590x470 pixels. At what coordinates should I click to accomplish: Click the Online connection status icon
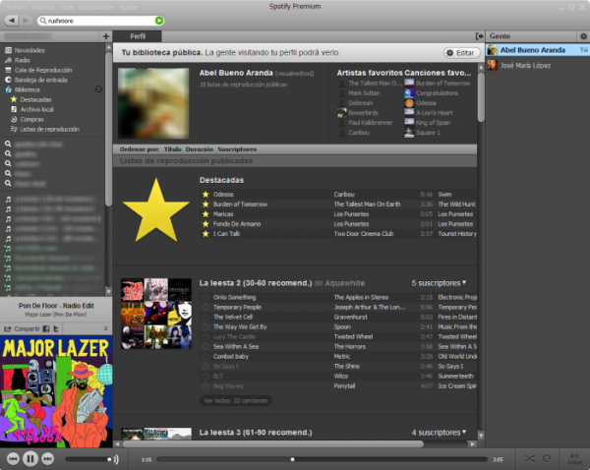pyautogui.click(x=574, y=459)
